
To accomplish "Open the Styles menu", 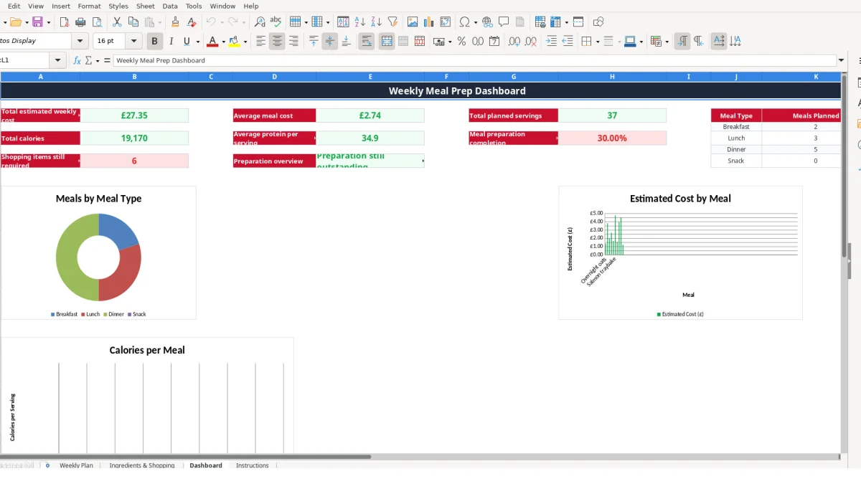I will (x=118, y=6).
